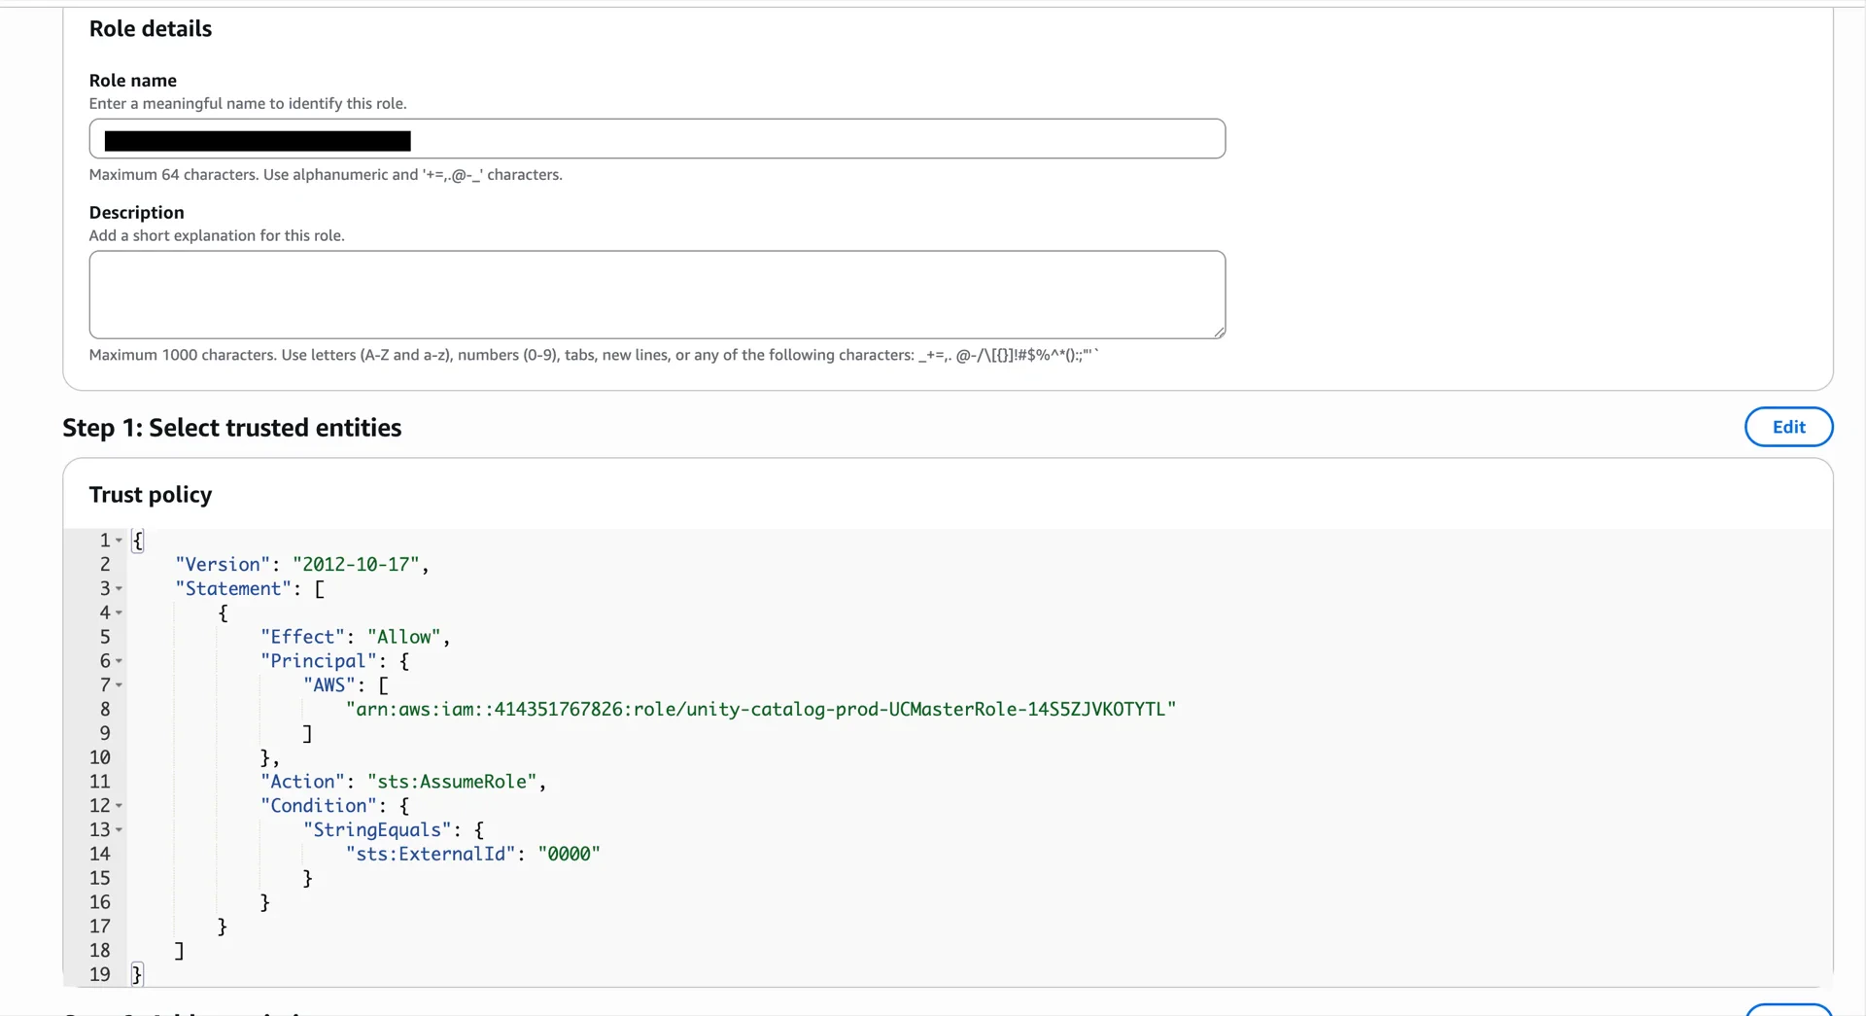Click the "Statement" key text
The image size is (1866, 1016).
(x=233, y=589)
